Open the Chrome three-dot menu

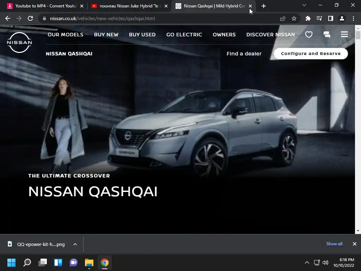pyautogui.click(x=353, y=18)
